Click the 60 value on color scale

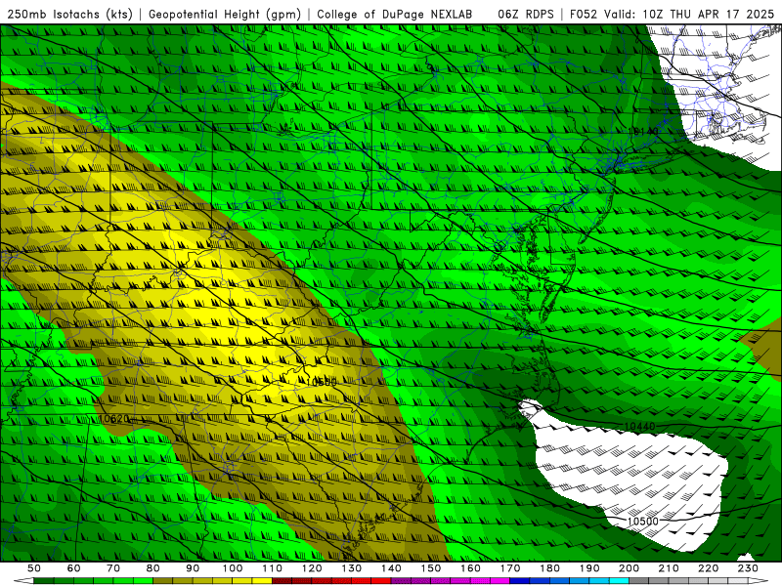point(74,568)
